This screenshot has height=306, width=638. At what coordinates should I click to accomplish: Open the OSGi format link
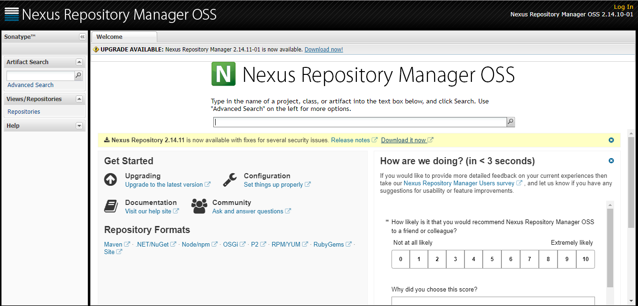point(234,245)
